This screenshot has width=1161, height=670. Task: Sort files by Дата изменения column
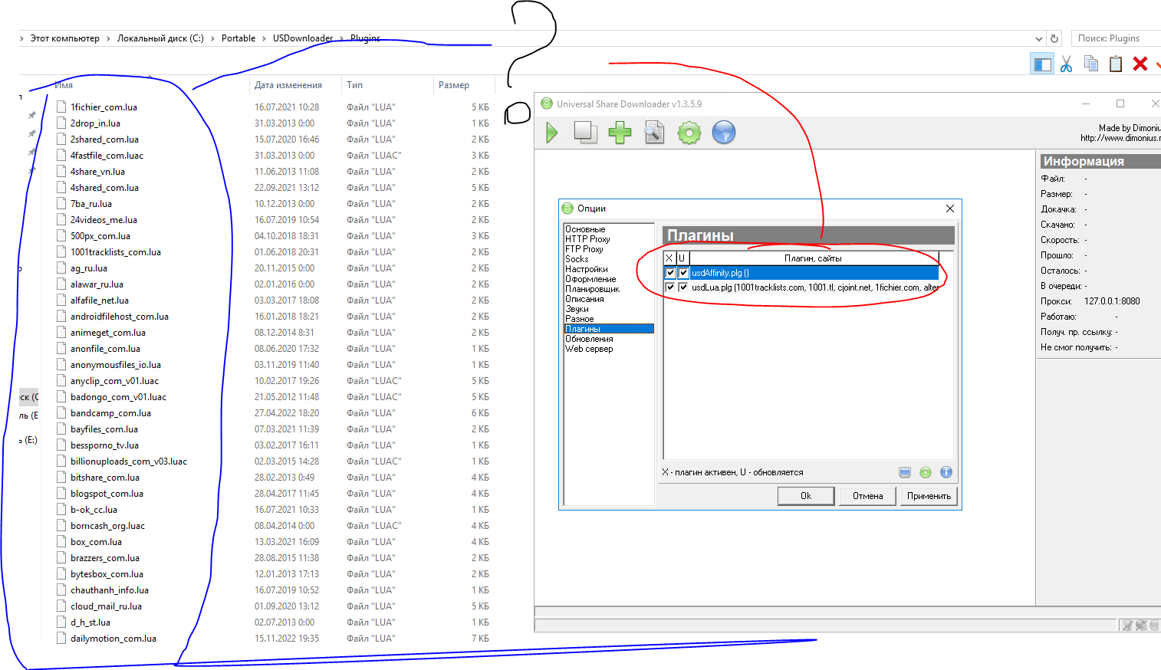[x=288, y=85]
